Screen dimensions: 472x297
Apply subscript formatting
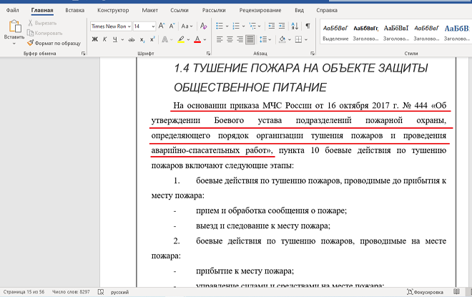[x=142, y=39]
